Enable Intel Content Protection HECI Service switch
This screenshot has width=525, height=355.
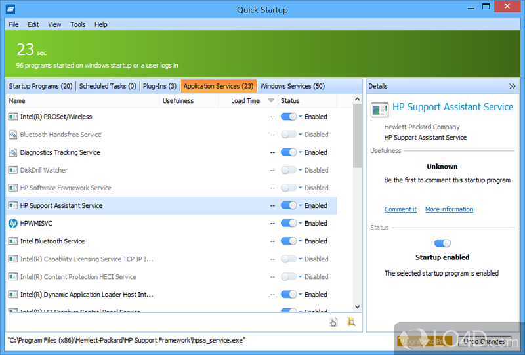coord(289,276)
